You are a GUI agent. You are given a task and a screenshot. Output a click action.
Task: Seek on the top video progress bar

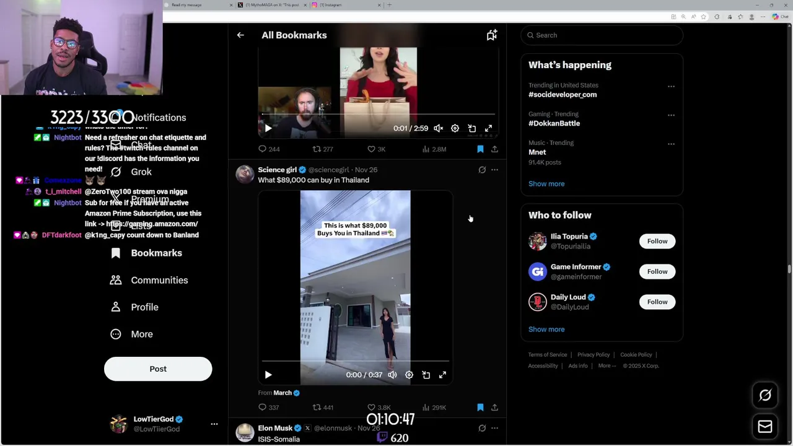pyautogui.click(x=378, y=115)
